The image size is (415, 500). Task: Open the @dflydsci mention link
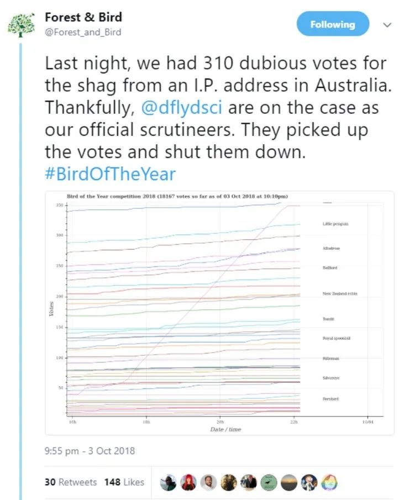click(x=181, y=107)
